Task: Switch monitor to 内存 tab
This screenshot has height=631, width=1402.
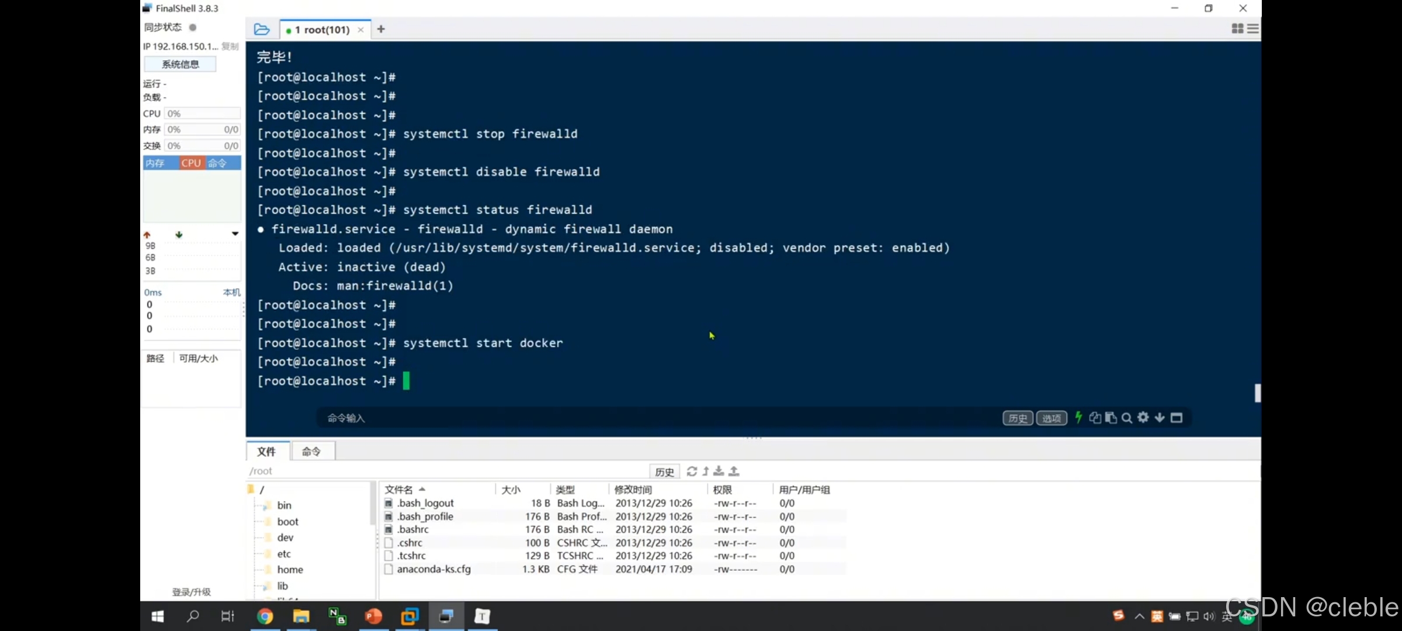Action: pos(155,163)
